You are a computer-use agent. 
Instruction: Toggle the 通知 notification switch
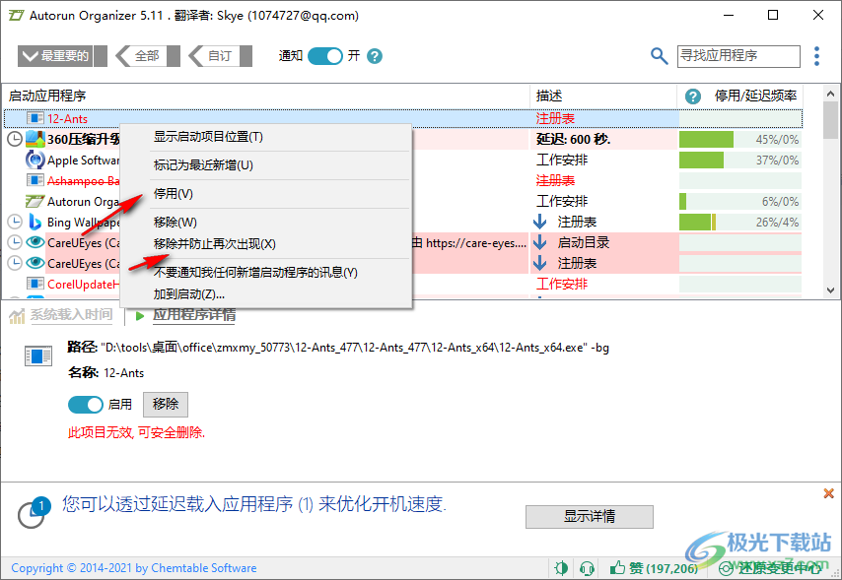click(x=325, y=56)
